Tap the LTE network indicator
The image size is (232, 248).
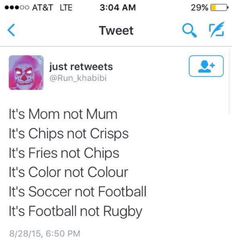click(x=66, y=7)
